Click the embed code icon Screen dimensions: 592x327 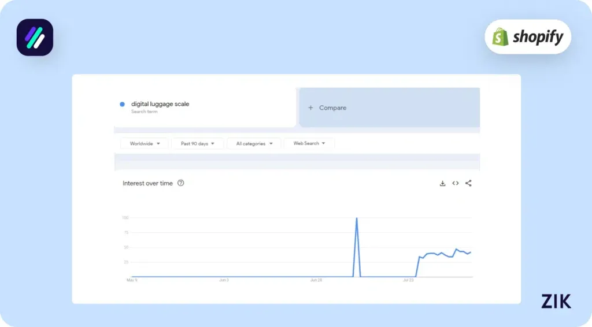(x=456, y=183)
